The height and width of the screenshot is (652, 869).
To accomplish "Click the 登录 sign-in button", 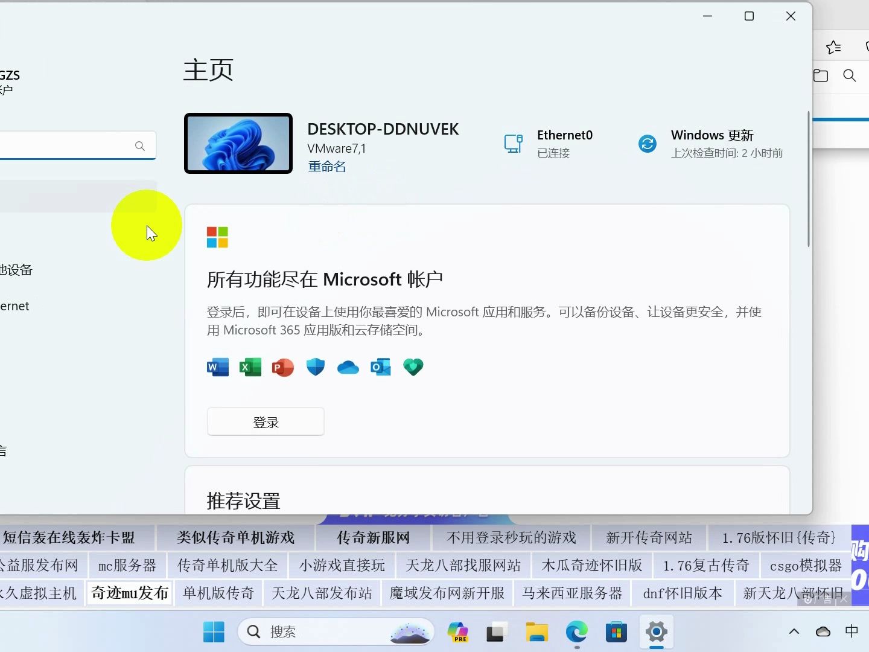I will (x=266, y=422).
